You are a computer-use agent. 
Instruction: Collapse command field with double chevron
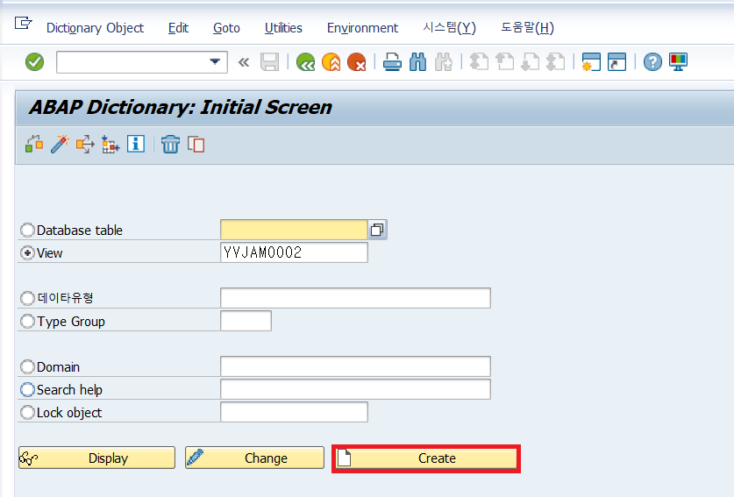(244, 61)
